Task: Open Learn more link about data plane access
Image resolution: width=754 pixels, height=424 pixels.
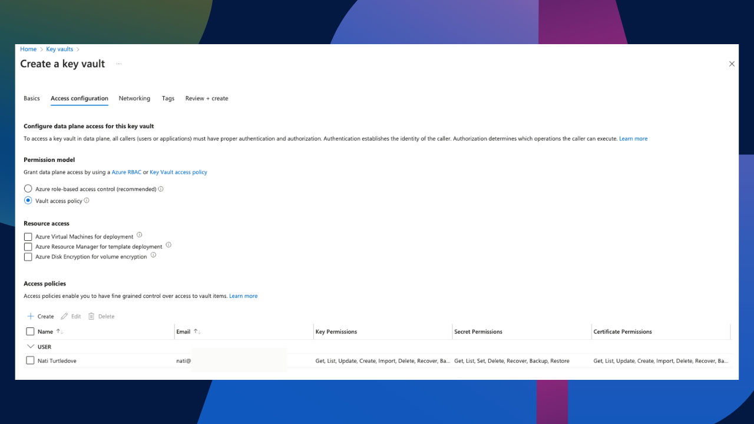Action: coord(633,138)
